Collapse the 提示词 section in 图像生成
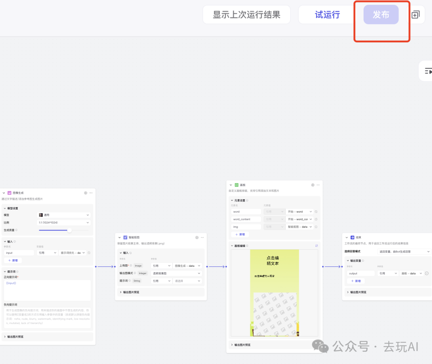 [5, 272]
